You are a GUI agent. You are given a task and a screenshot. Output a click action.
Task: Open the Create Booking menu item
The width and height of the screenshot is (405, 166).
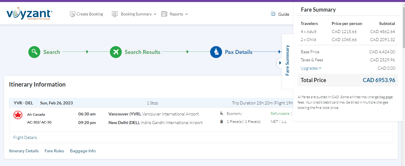[90, 14]
